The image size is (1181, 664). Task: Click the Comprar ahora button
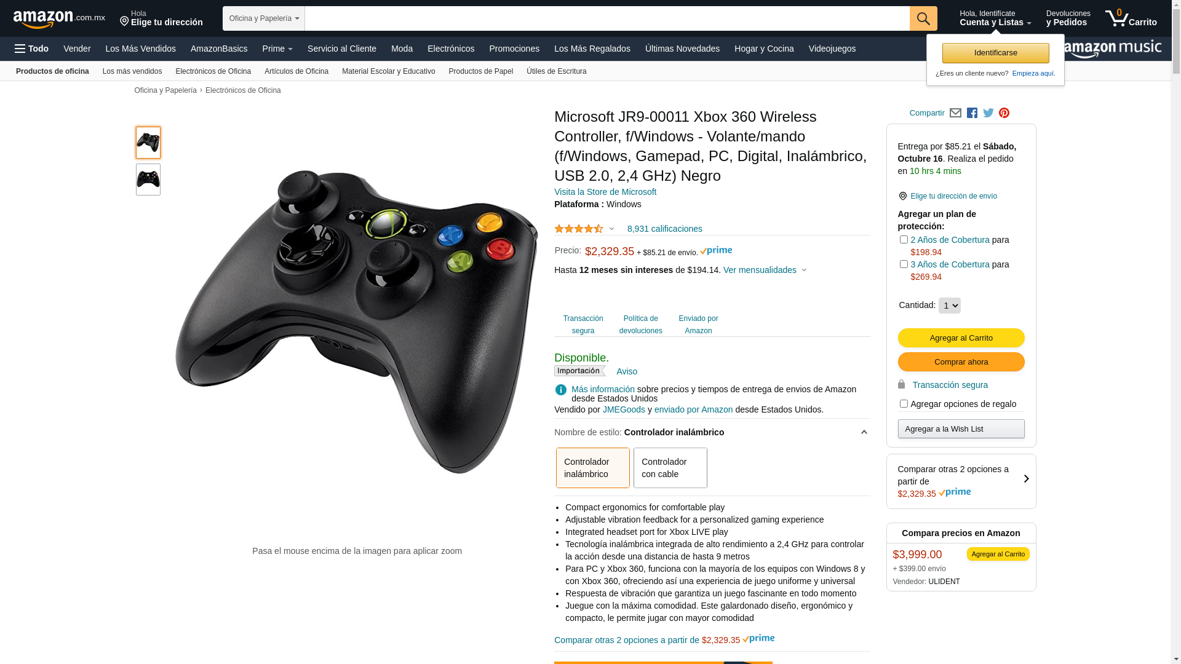[961, 362]
